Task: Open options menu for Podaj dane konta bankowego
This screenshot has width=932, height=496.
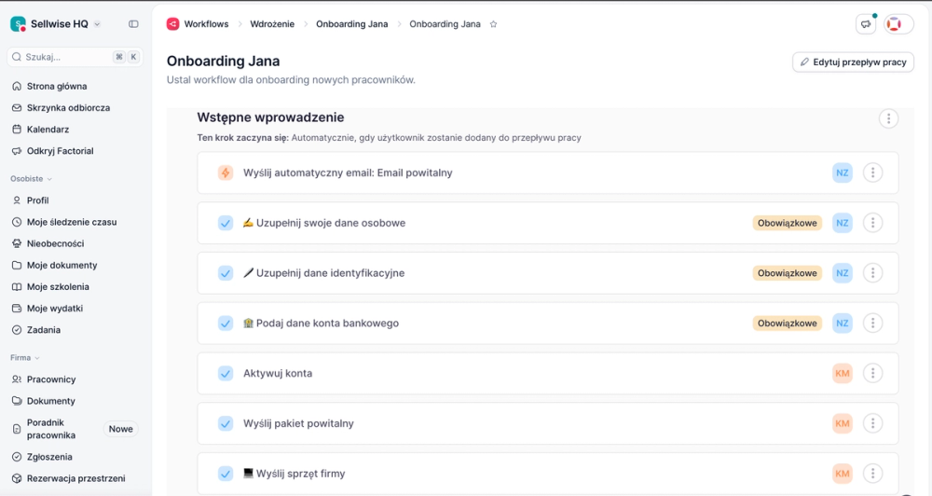Action: [x=872, y=323]
